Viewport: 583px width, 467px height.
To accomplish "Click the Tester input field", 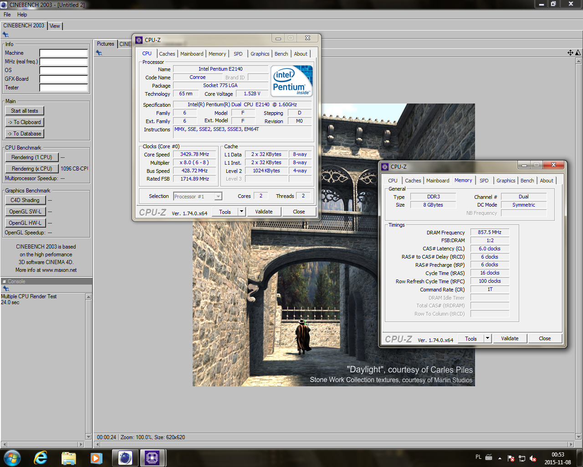I will coord(64,88).
